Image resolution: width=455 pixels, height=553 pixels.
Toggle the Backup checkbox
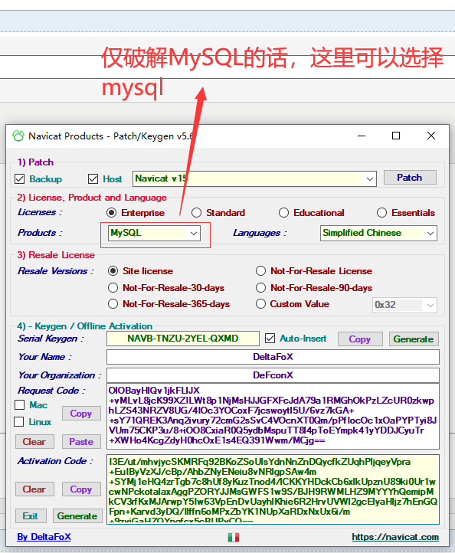point(20,179)
